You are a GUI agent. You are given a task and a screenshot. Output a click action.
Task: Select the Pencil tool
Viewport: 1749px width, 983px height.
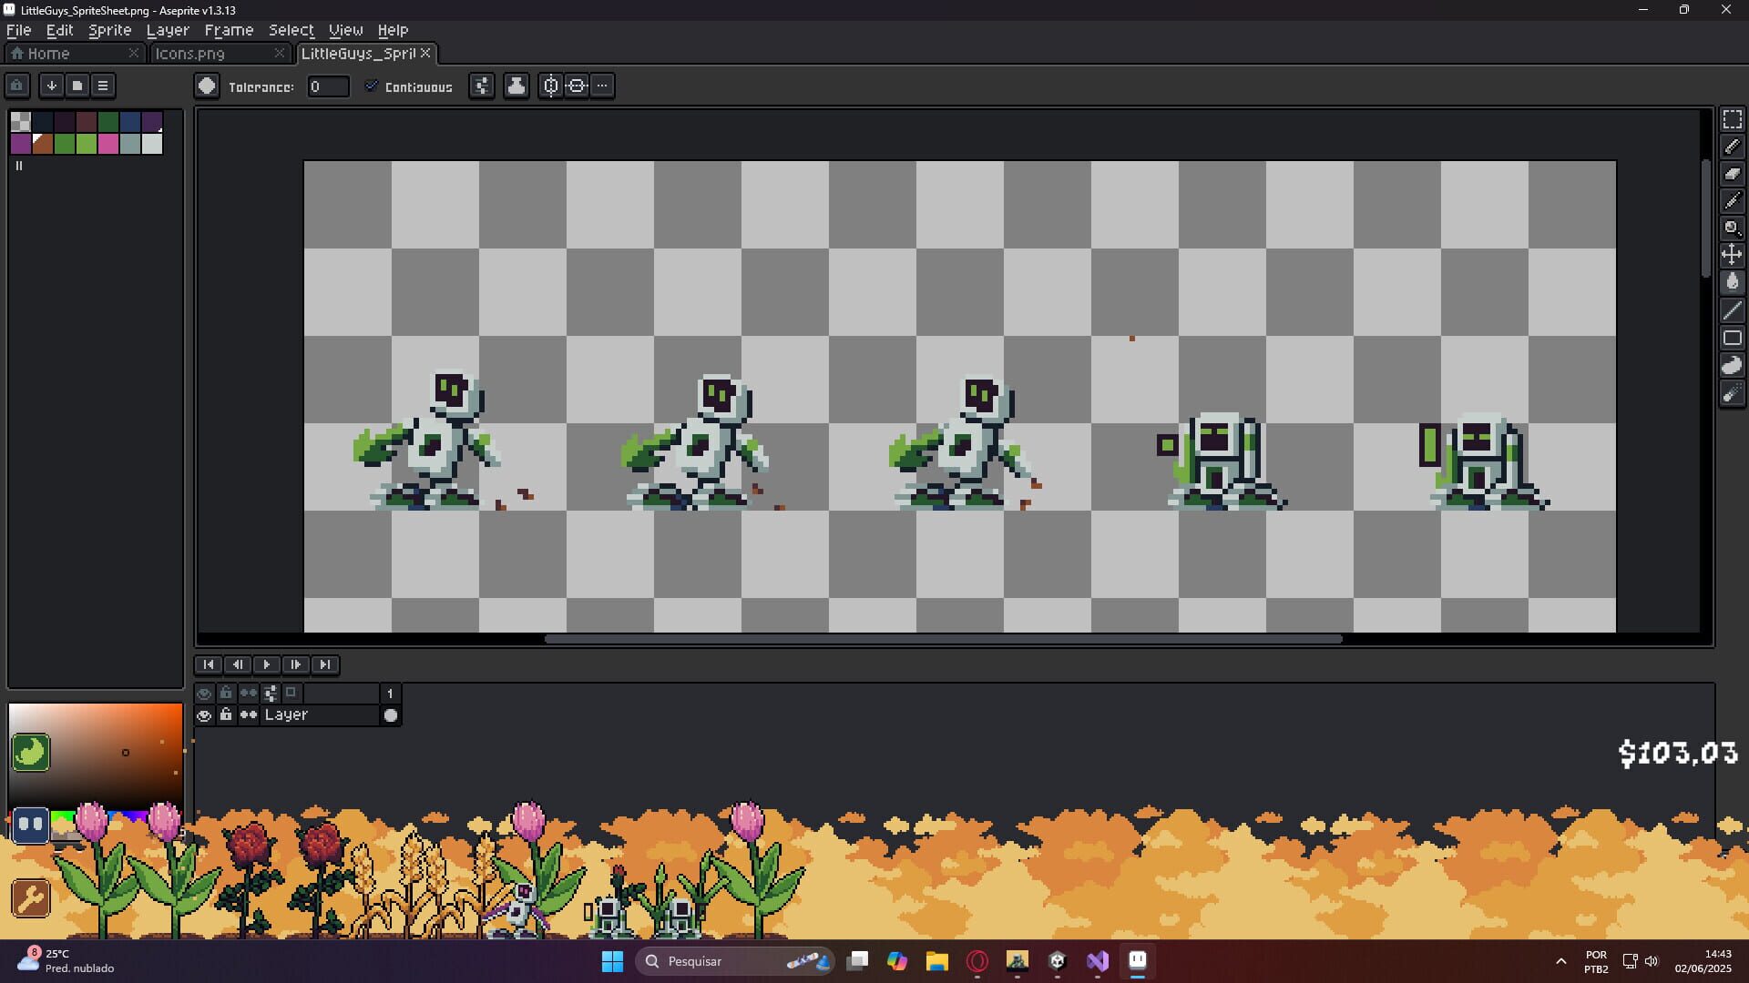click(1732, 147)
